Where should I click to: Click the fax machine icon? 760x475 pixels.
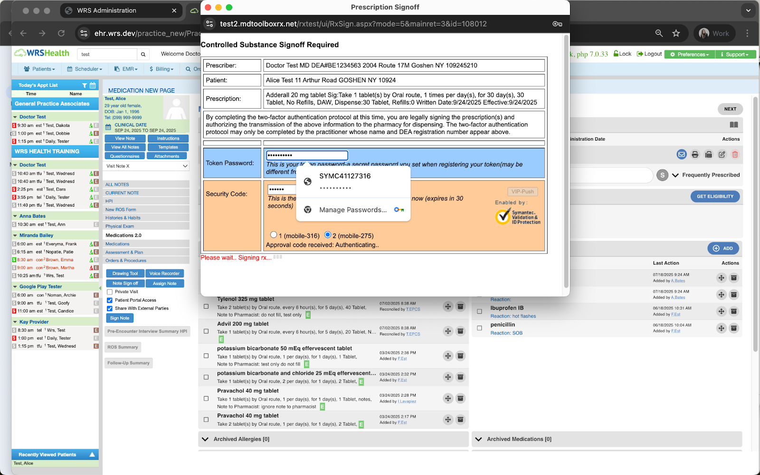(708, 154)
